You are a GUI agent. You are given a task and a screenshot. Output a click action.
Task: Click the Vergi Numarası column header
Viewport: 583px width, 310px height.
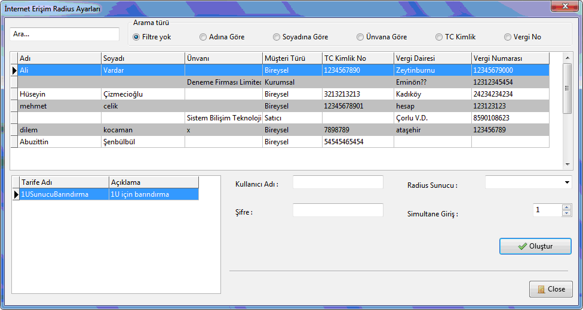[x=510, y=58]
